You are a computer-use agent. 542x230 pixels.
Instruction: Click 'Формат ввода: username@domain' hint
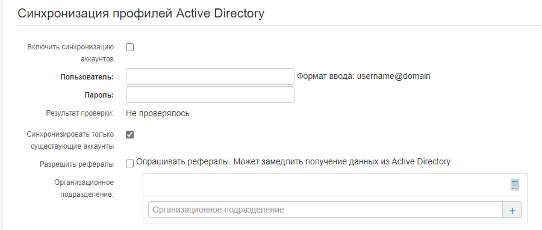(x=364, y=76)
